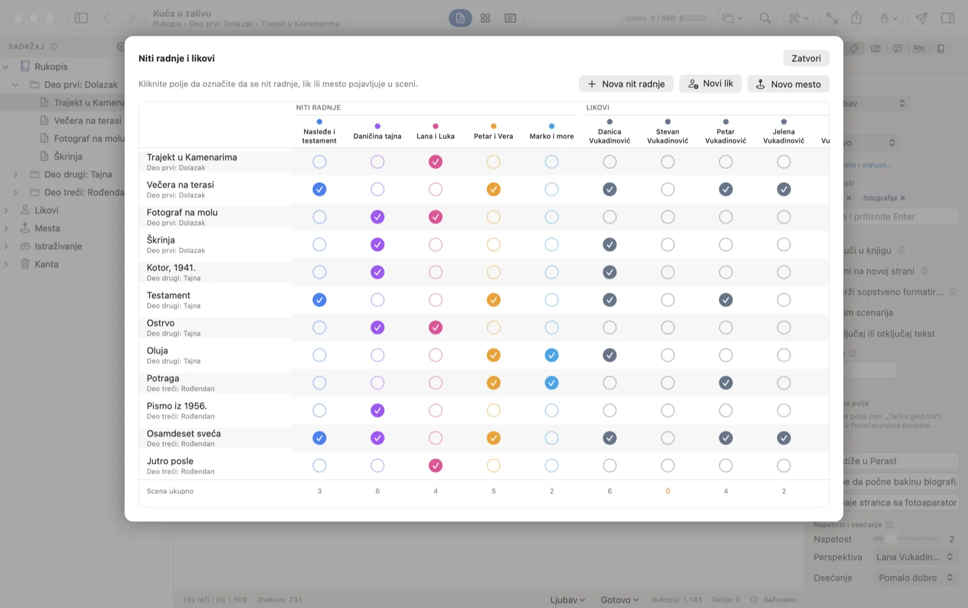The width and height of the screenshot is (968, 608).
Task: Expand the Deo drugi: Tajna folder
Action: (x=16, y=174)
